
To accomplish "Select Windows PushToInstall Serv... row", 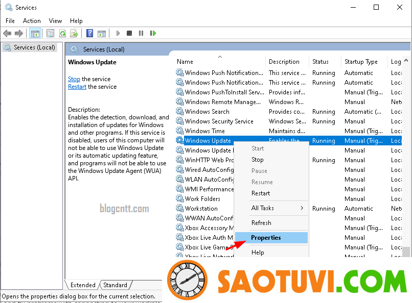I will coord(288,92).
